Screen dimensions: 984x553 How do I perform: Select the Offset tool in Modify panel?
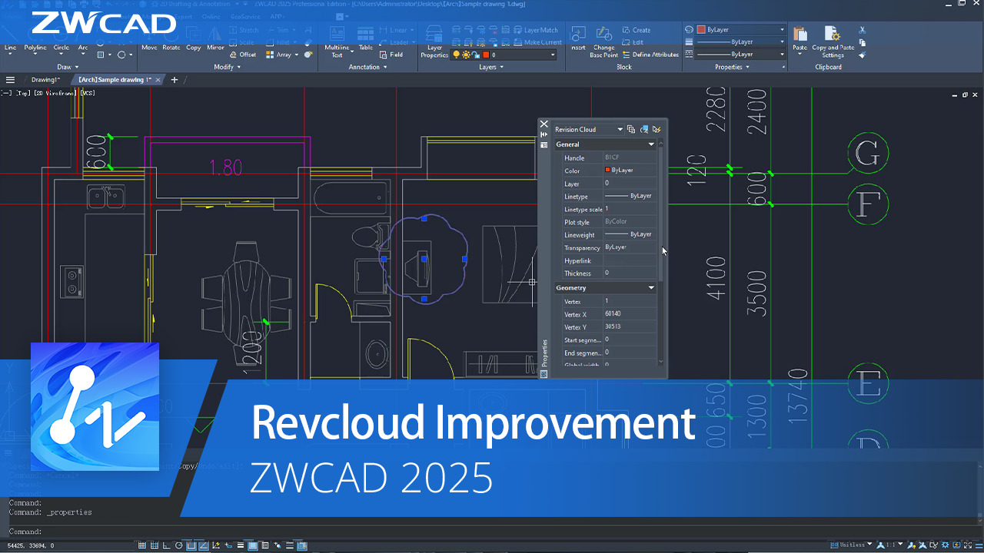243,55
